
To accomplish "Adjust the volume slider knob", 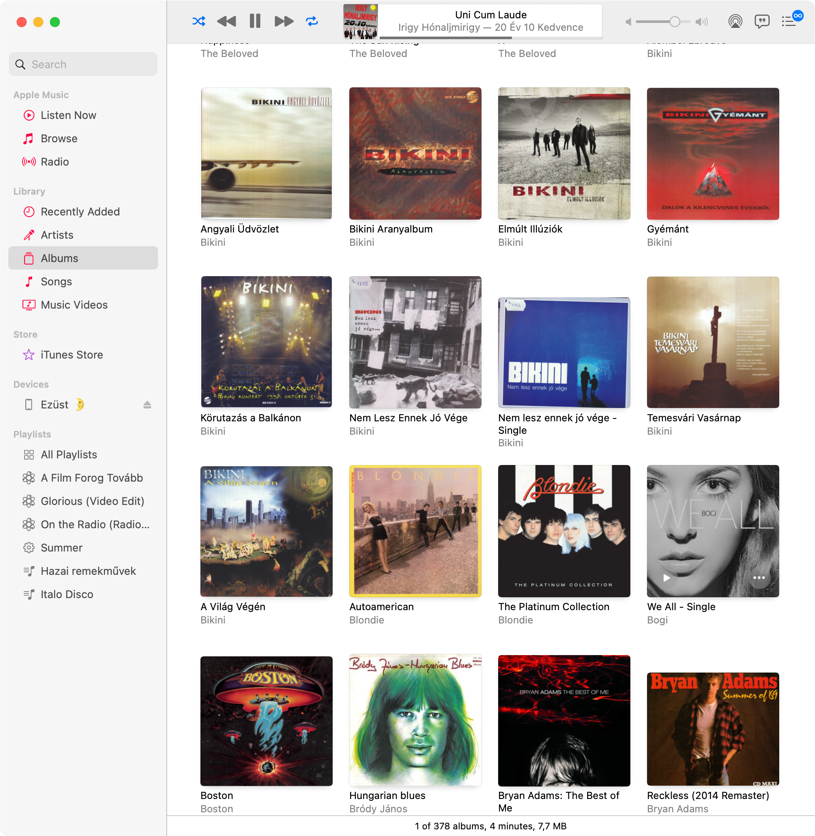I will point(674,21).
